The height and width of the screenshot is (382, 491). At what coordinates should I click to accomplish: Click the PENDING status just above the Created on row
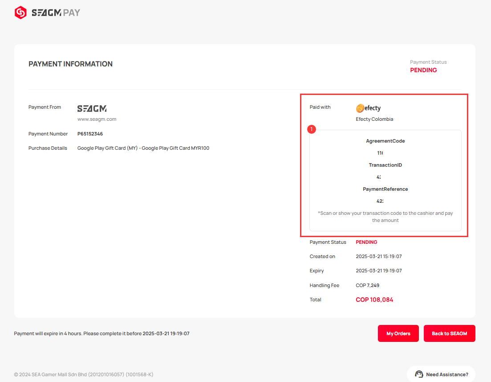coord(366,242)
